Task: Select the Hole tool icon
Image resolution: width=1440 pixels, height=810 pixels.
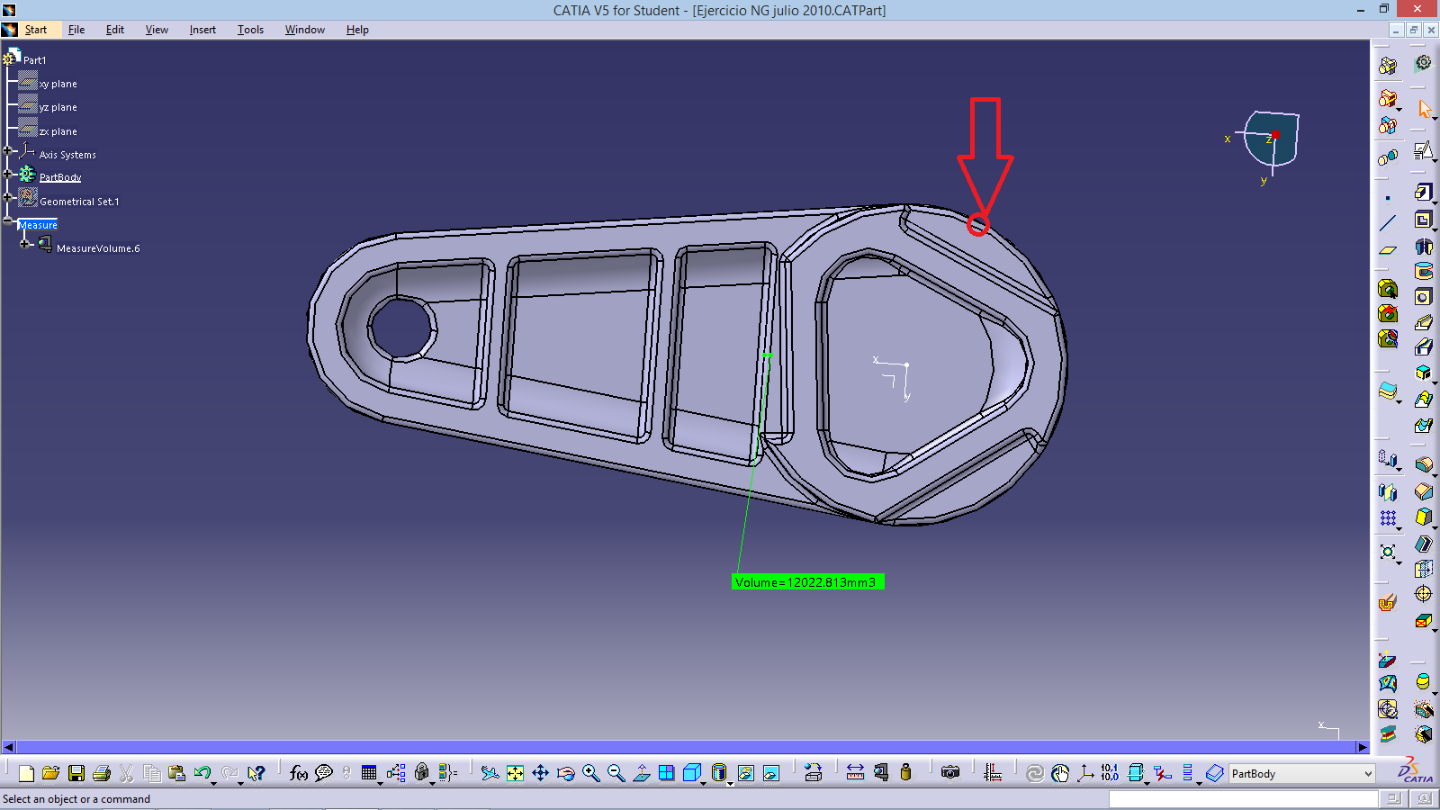Action: [x=1423, y=297]
